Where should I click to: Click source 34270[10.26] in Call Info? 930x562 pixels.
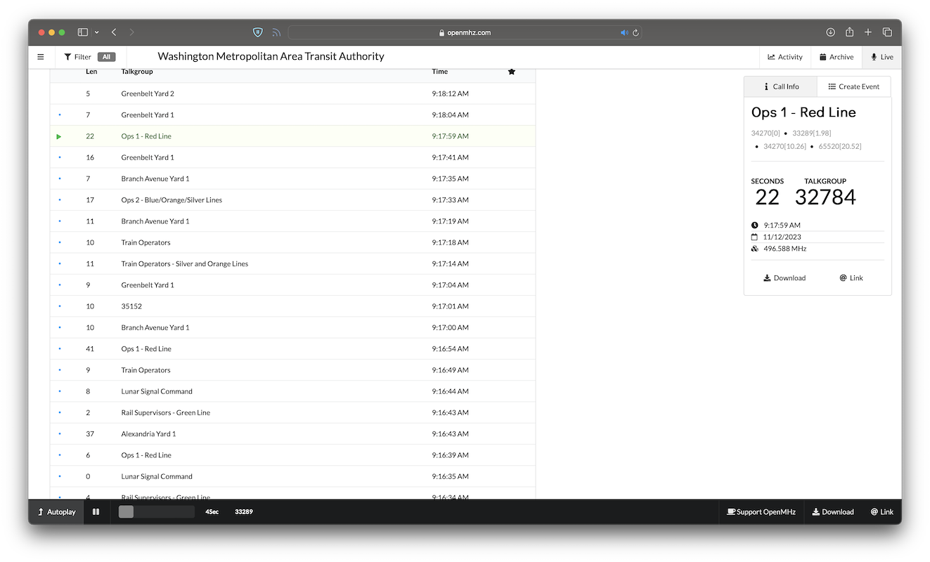pyautogui.click(x=784, y=146)
